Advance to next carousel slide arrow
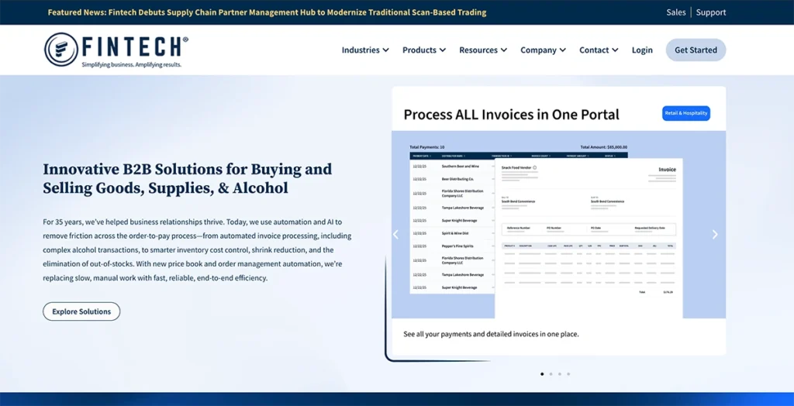Screen dimensions: 794x406 [x=714, y=234]
